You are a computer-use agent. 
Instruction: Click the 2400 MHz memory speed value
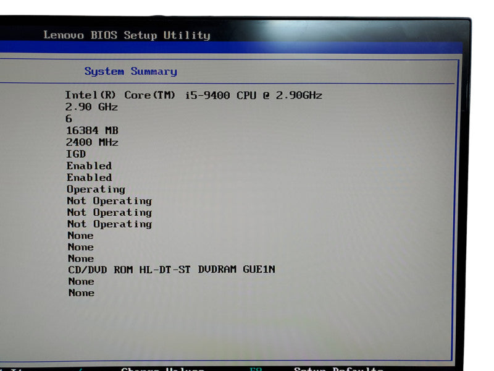tap(92, 143)
